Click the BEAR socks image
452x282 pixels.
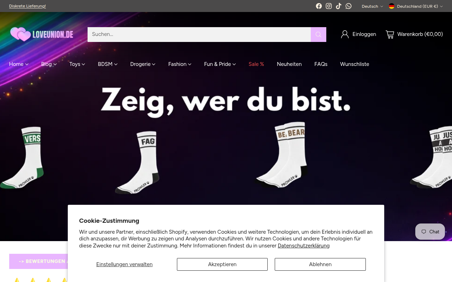281,155
